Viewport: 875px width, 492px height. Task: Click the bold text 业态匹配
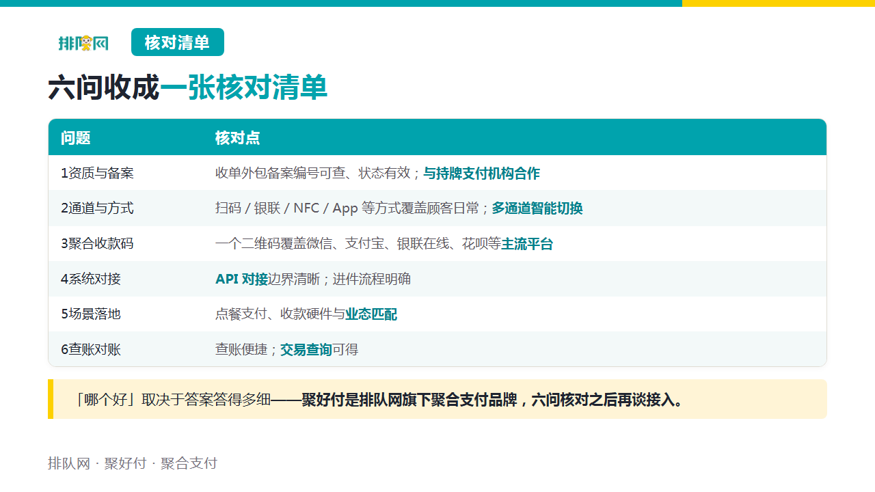click(371, 314)
